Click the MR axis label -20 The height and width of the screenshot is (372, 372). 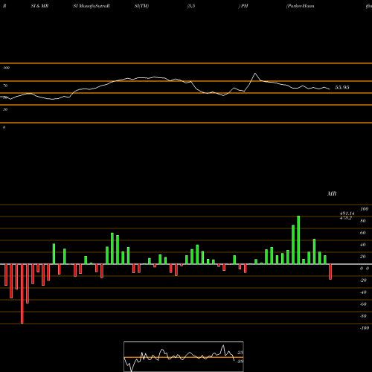click(363, 280)
